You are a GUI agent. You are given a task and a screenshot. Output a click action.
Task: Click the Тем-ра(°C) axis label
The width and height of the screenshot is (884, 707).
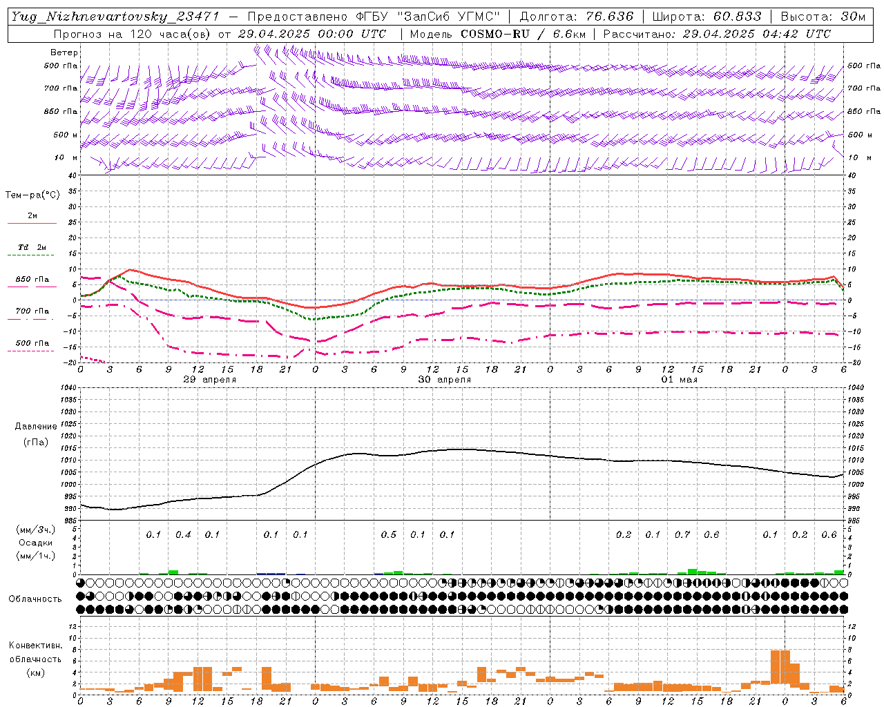coord(32,195)
